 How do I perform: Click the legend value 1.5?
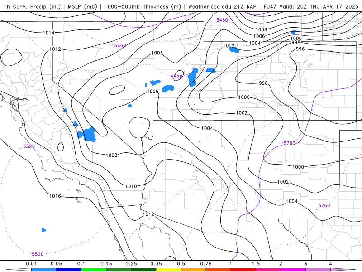(256, 264)
